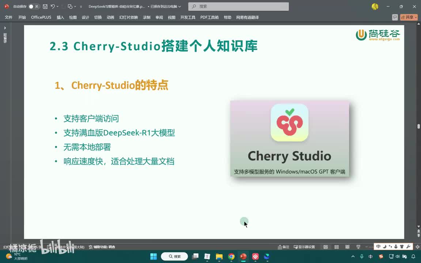The width and height of the screenshot is (421, 263).
Task: Select the 设计 tab
Action: click(x=86, y=17)
